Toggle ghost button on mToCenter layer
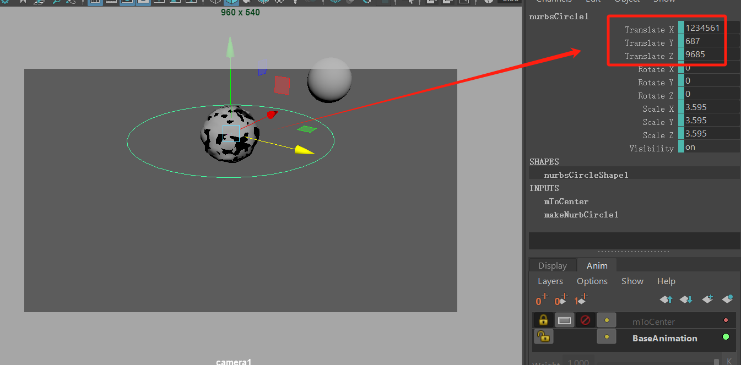Viewport: 741px width, 365px height. (607, 320)
